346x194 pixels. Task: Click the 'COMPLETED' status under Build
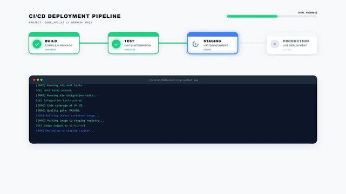(50, 50)
